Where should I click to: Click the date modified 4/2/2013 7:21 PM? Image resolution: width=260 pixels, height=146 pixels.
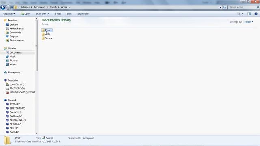[51, 142]
